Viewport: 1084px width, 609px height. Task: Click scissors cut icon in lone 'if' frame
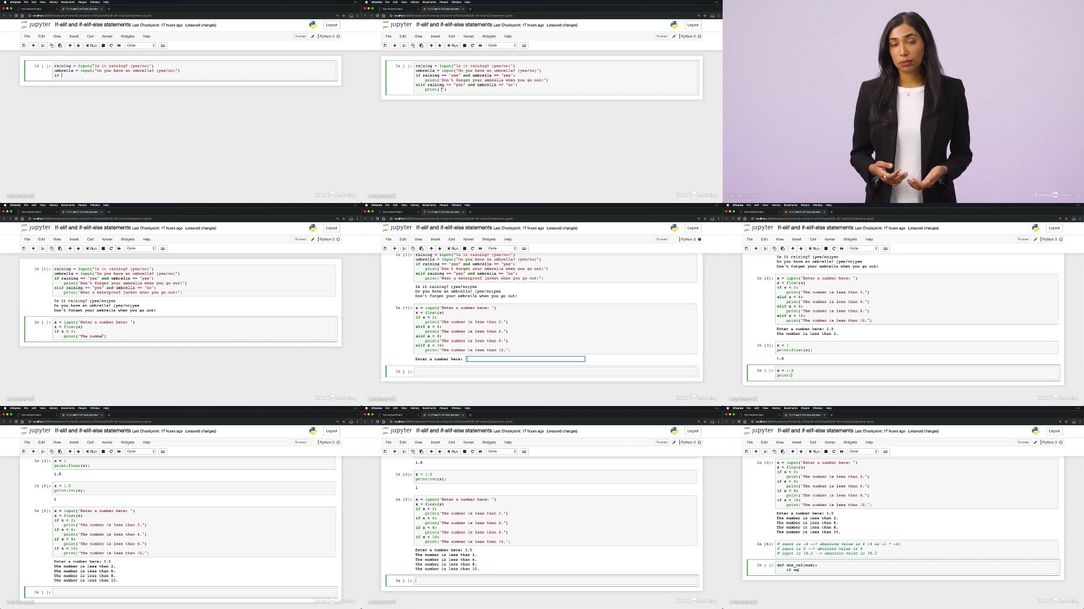[x=43, y=45]
